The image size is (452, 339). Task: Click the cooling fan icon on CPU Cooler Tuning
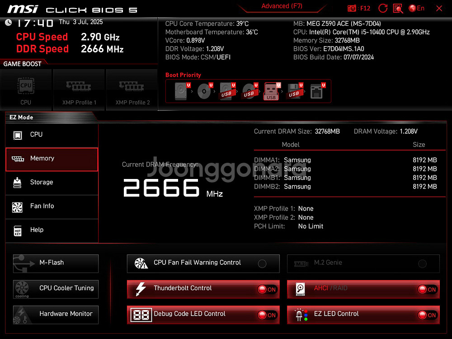click(x=22, y=289)
